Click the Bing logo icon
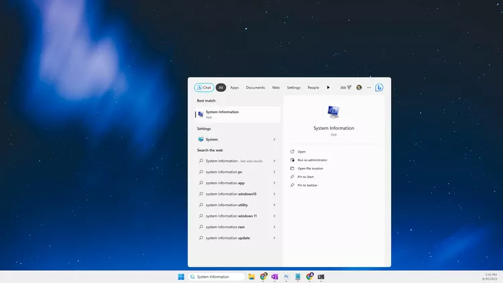 tap(379, 88)
